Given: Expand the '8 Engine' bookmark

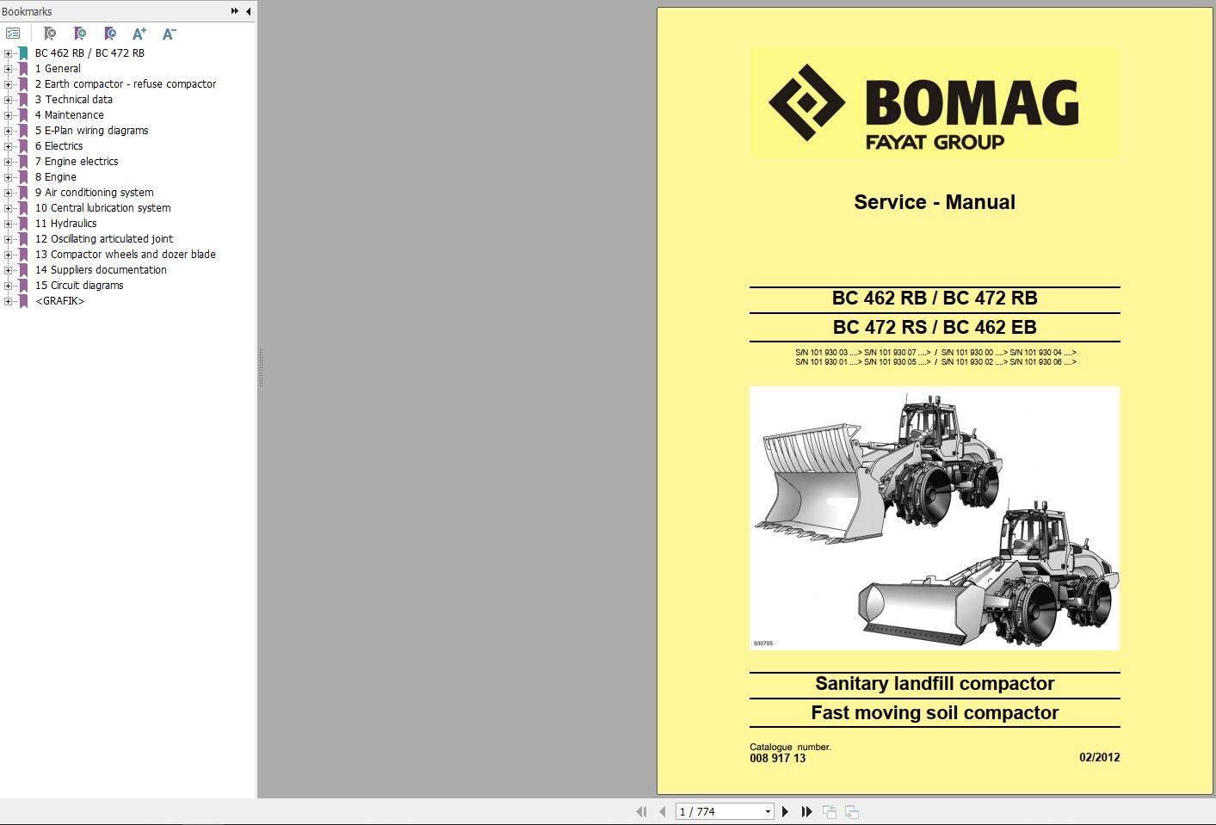Looking at the screenshot, I should coord(8,177).
